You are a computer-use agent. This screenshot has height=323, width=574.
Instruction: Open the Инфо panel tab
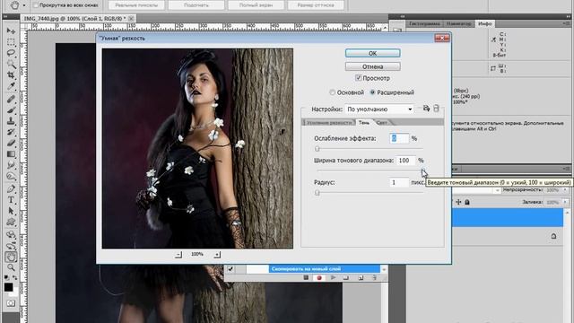click(484, 23)
